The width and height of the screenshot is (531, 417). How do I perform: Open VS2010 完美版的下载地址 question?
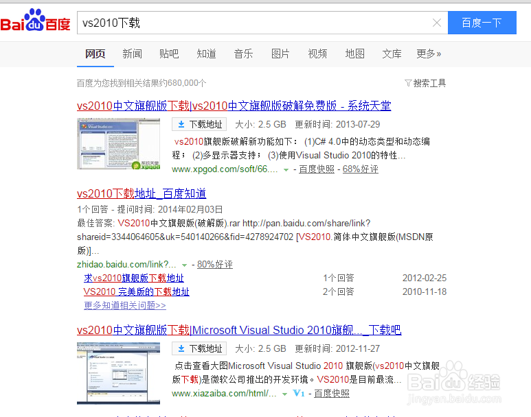(137, 291)
